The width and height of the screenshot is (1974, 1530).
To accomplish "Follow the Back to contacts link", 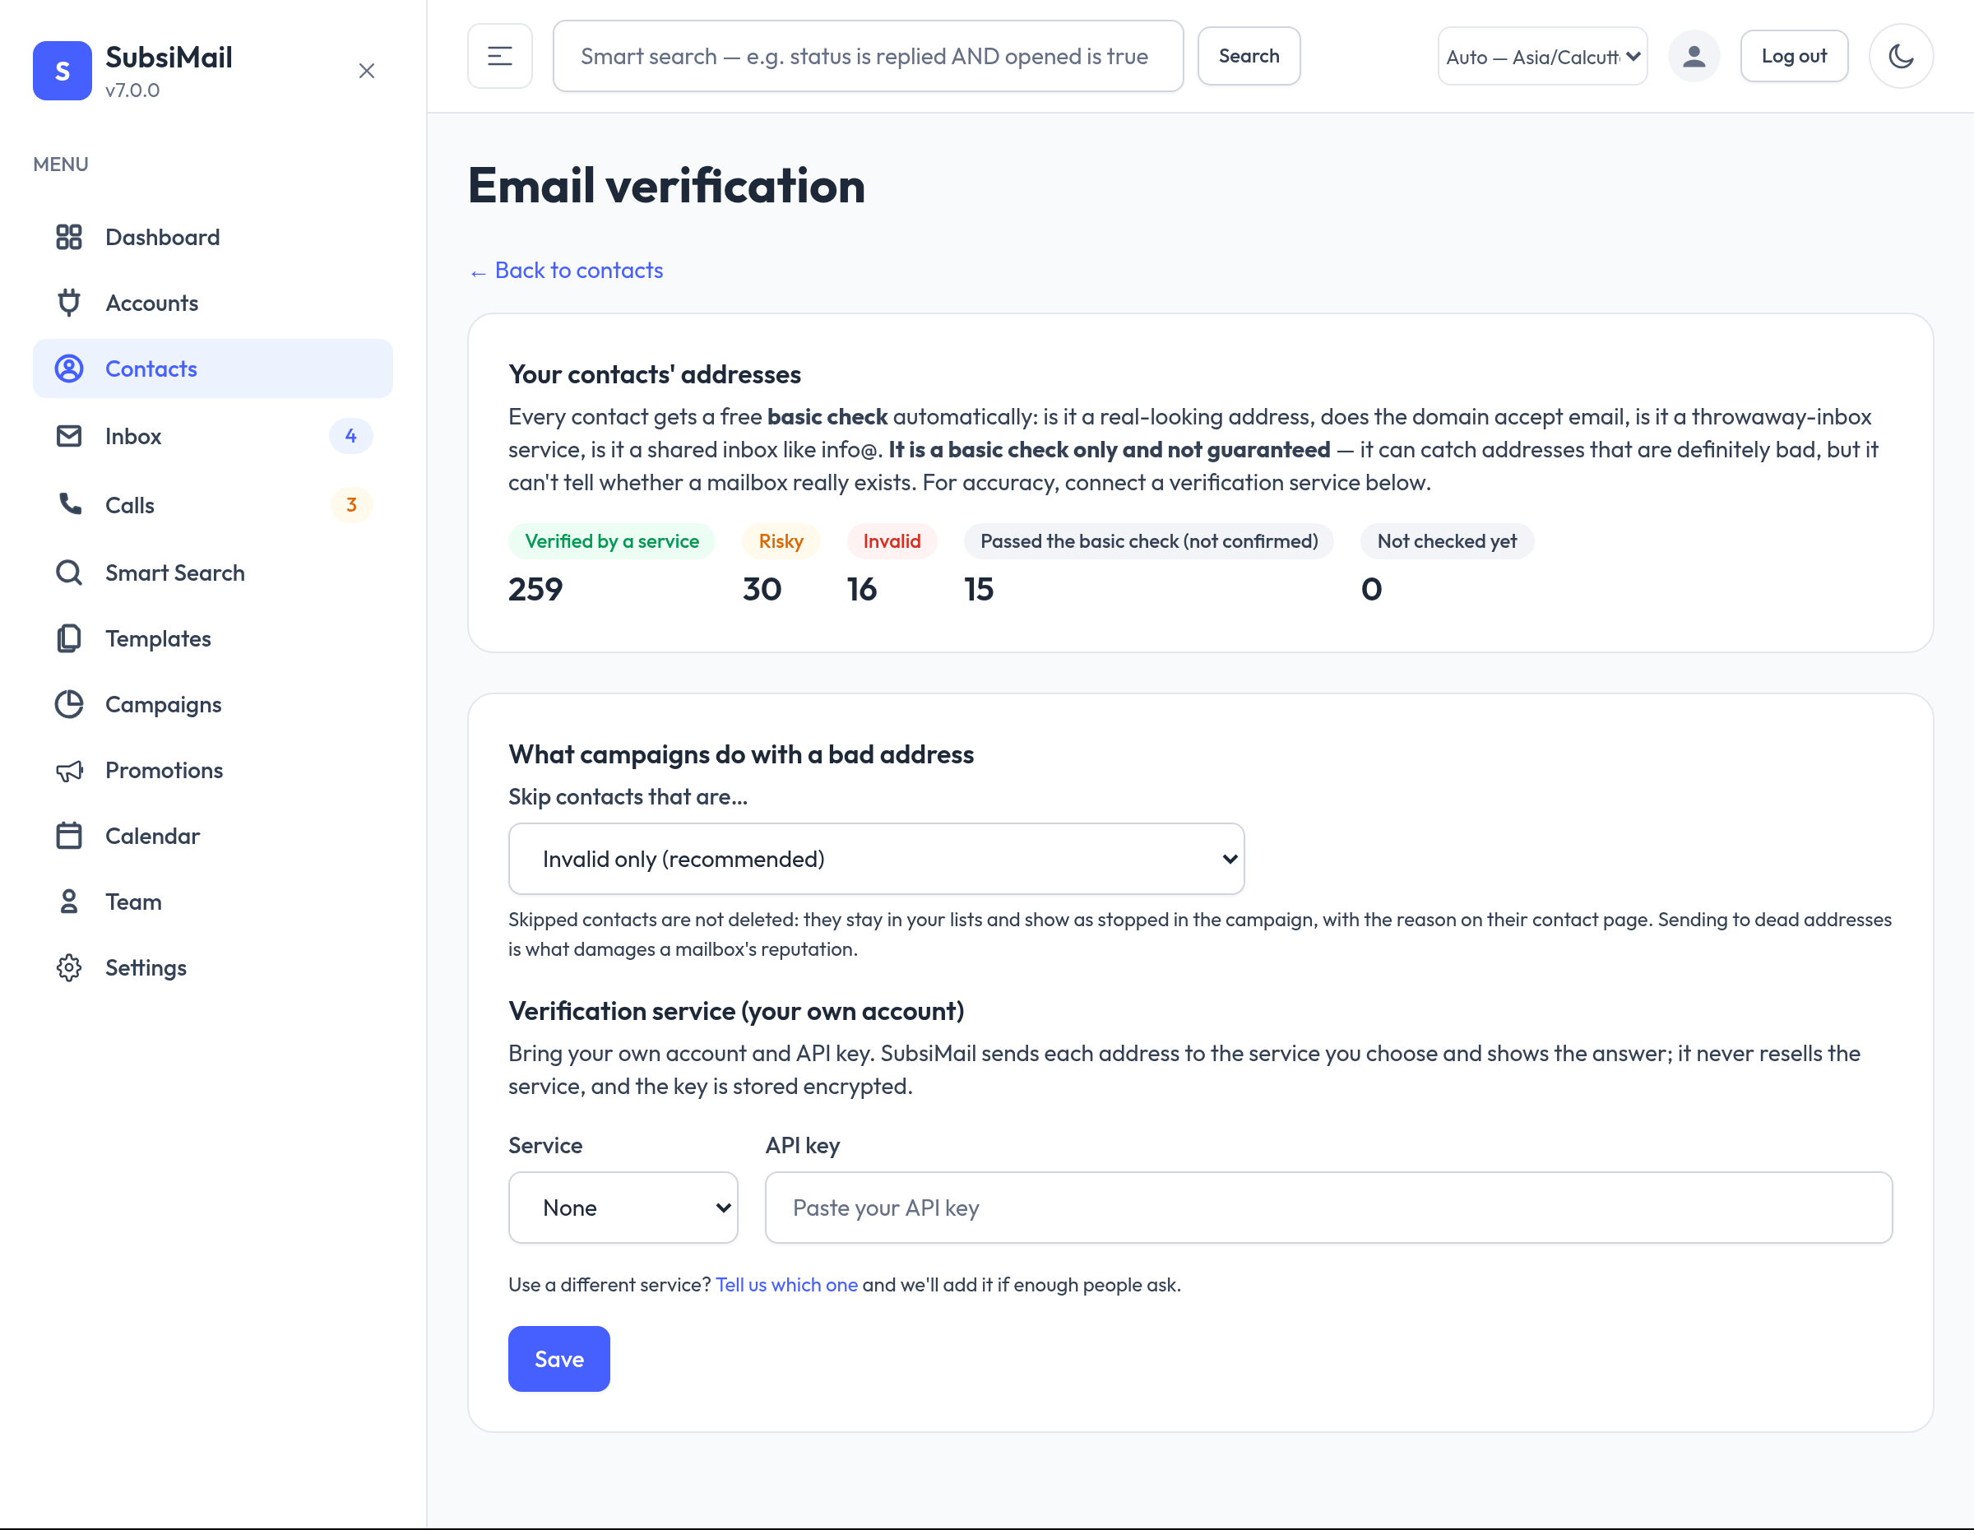I will click(566, 270).
